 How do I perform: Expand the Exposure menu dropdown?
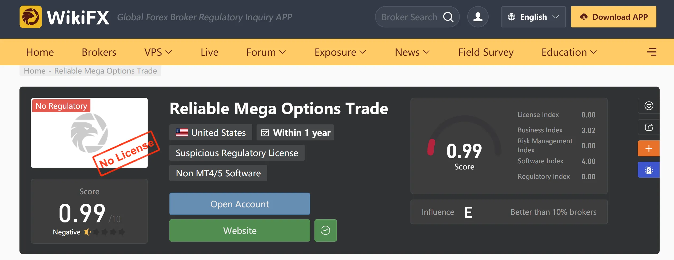(x=340, y=52)
